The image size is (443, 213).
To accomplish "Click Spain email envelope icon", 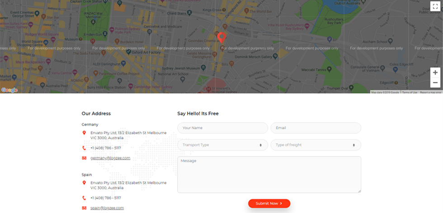I will pos(84,208).
